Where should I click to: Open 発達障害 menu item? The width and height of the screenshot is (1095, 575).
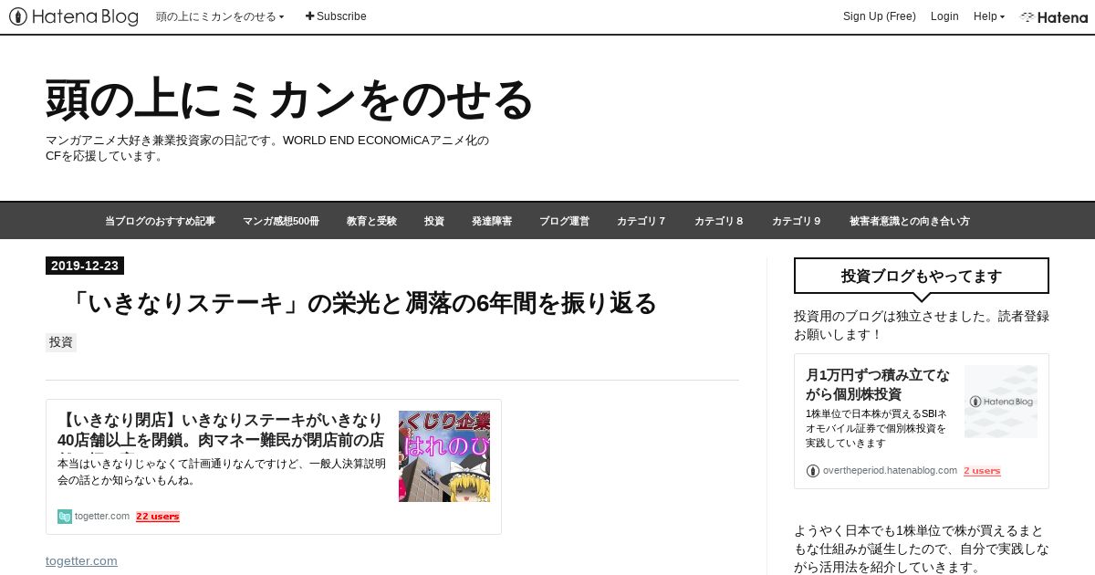492,221
